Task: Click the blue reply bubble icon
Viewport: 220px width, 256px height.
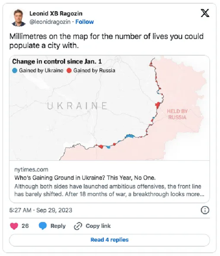Action: tap(43, 226)
